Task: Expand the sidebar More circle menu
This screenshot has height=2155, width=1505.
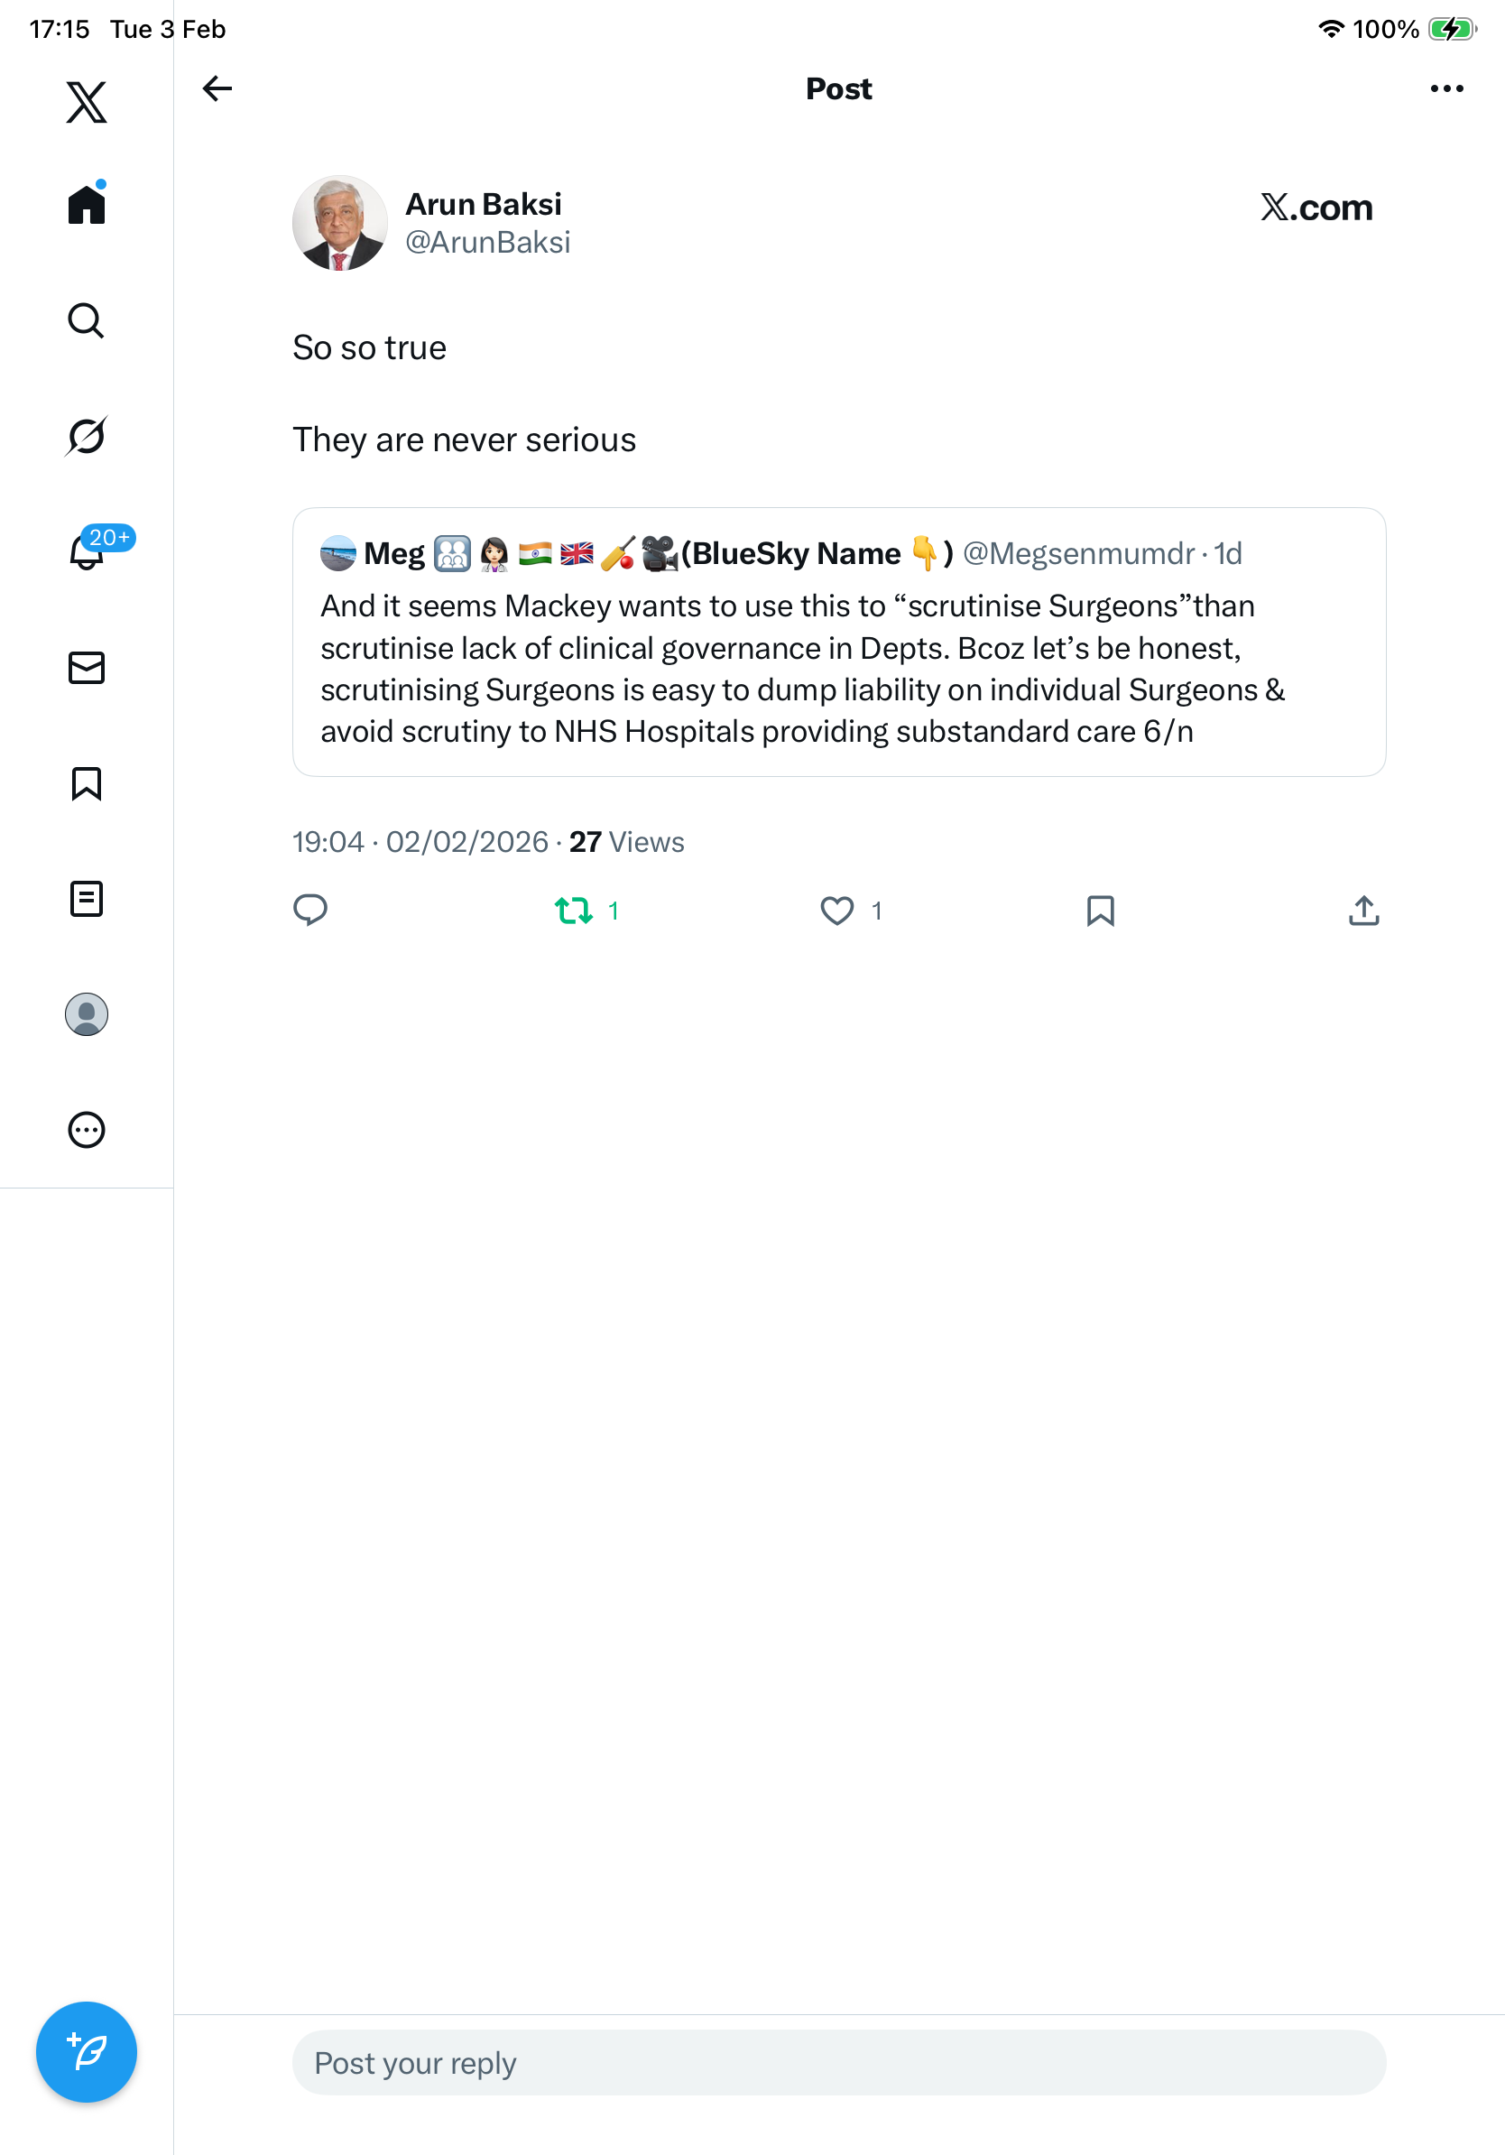Action: click(87, 1129)
